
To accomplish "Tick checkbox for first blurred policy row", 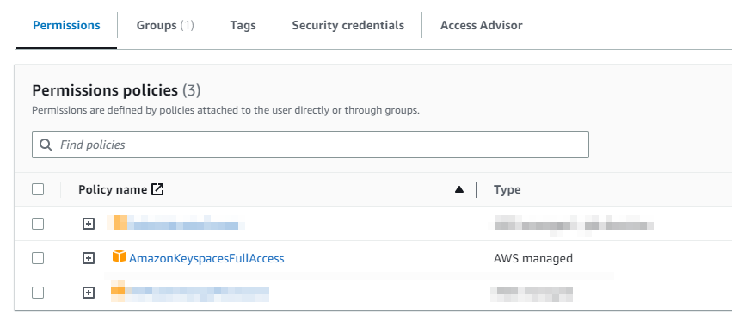I will point(38,224).
